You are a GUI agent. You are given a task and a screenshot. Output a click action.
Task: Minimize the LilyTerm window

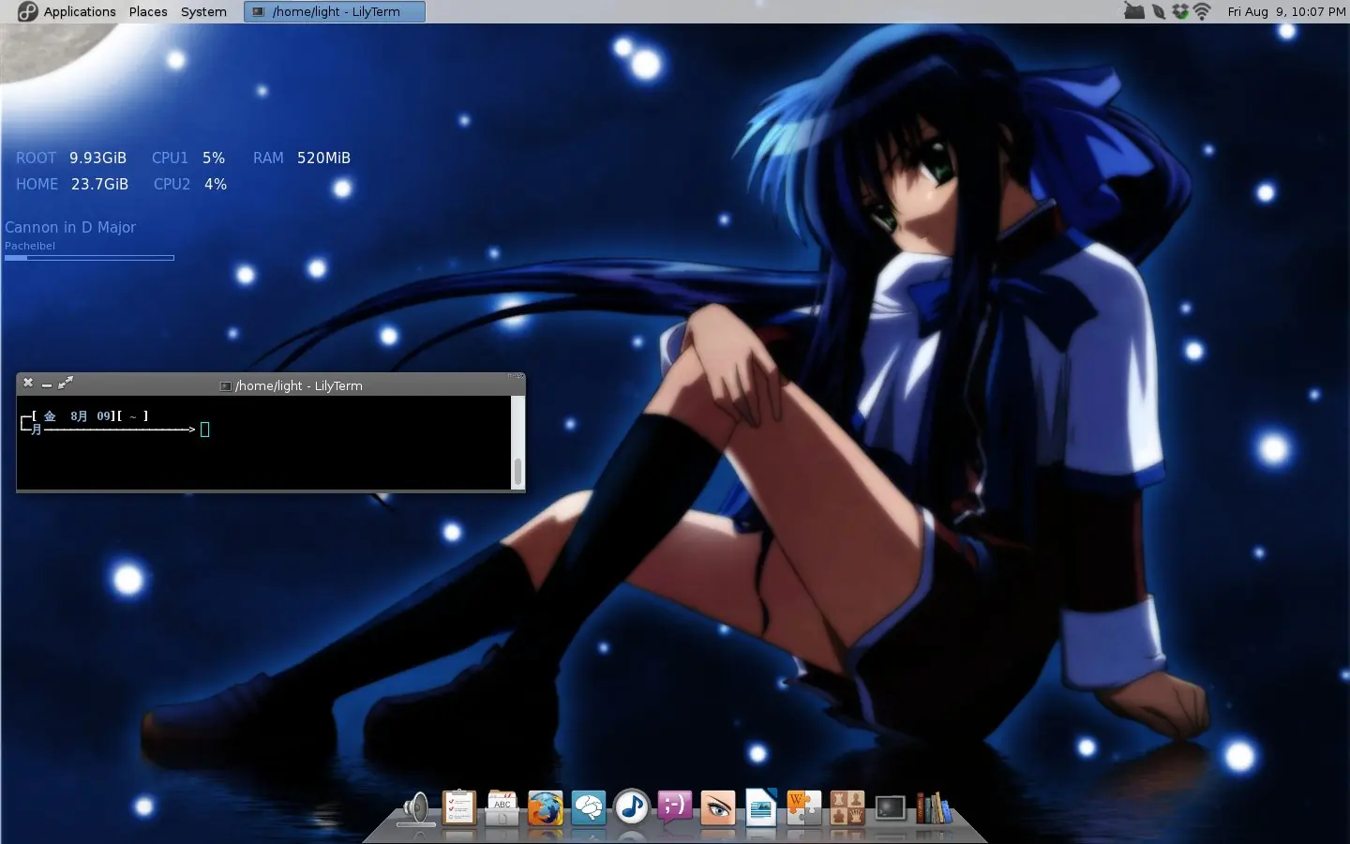(47, 384)
